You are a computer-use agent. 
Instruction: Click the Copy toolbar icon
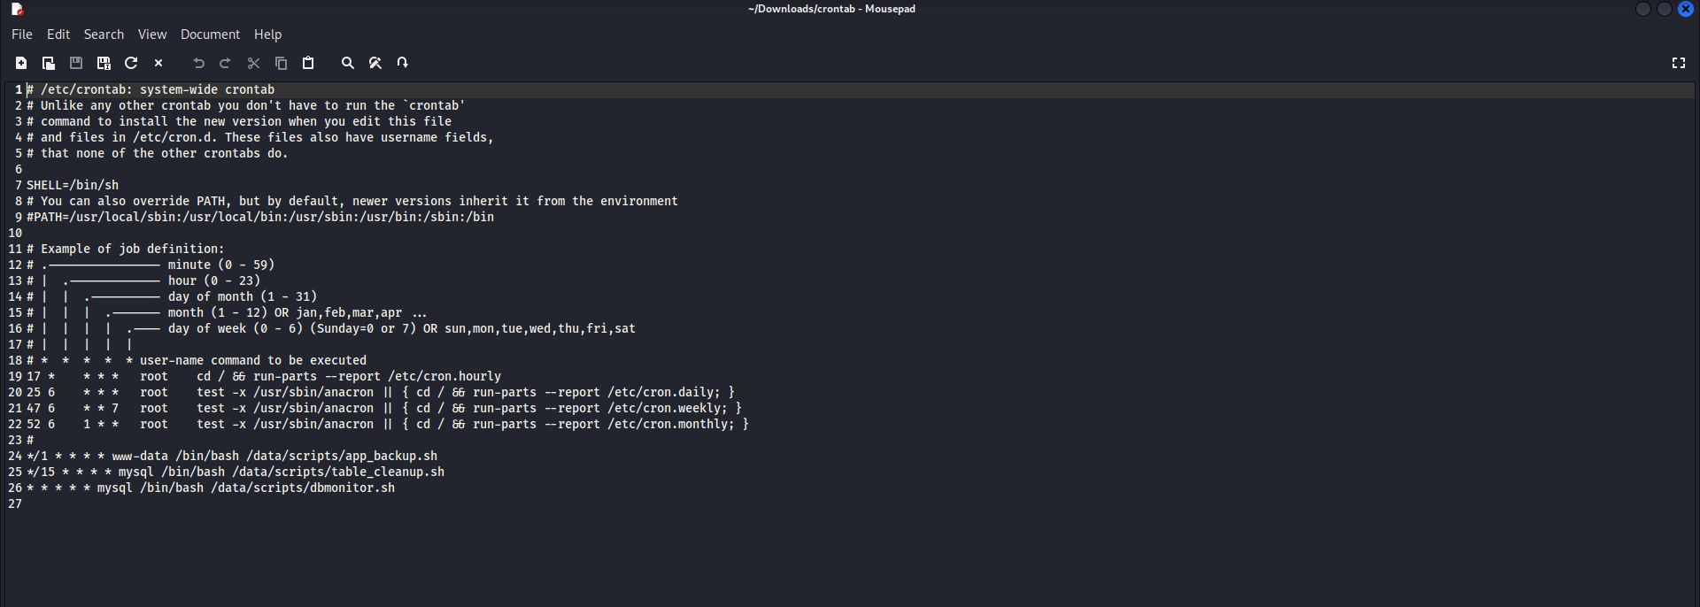[281, 63]
